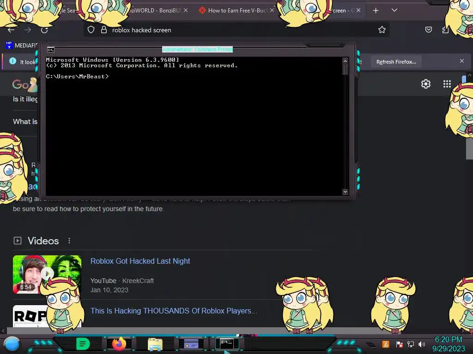
Task: Close the How to Earn Free V-Bucks tab
Action: (x=272, y=10)
